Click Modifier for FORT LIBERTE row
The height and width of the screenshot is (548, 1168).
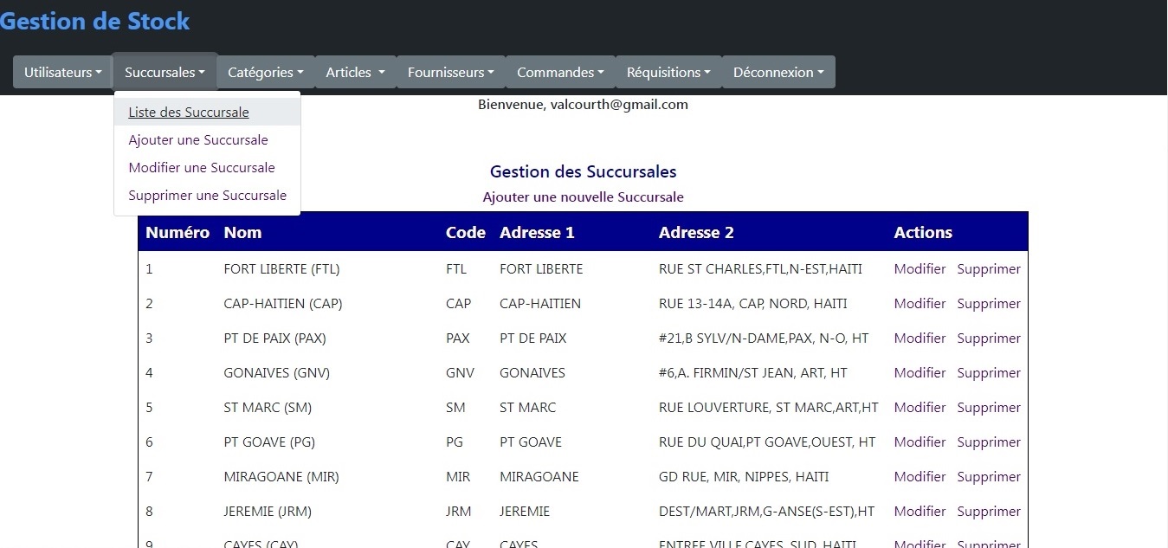tap(920, 269)
